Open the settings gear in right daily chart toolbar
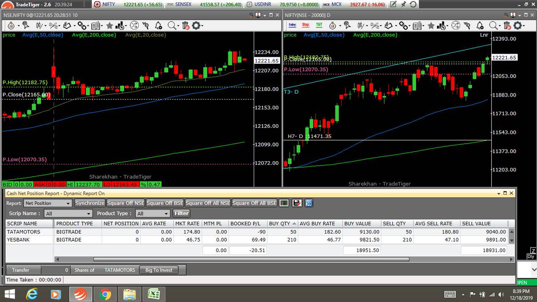Screen dimensions: 537x302 point(518,25)
